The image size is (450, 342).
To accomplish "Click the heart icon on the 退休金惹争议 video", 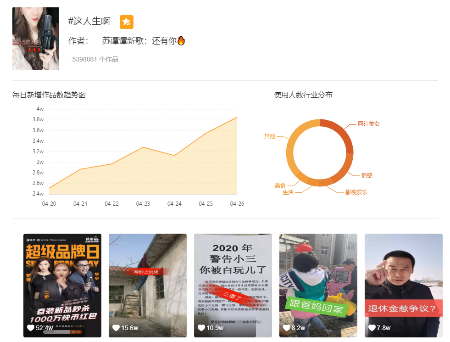I will (x=371, y=328).
